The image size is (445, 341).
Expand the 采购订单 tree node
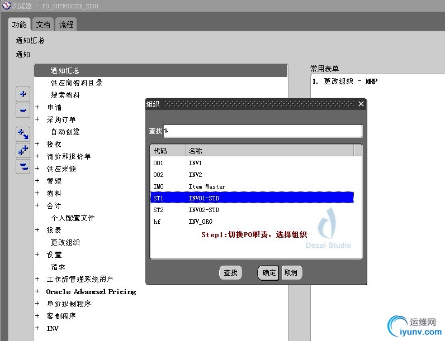coord(37,119)
